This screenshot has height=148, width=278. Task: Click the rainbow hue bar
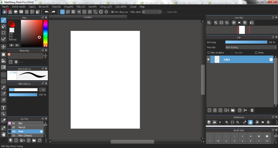click(x=45, y=33)
